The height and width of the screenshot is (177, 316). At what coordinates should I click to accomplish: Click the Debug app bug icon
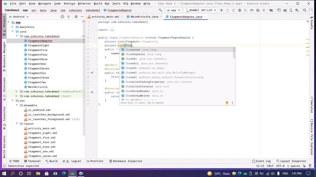pyautogui.click(x=239, y=10)
